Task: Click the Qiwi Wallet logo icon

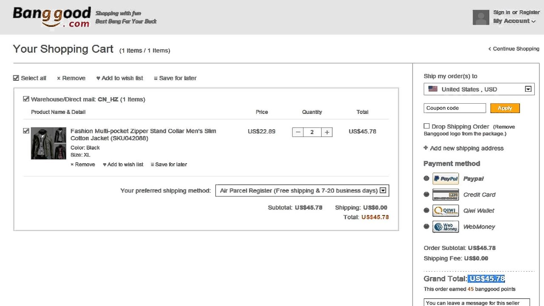Action: [x=445, y=211]
